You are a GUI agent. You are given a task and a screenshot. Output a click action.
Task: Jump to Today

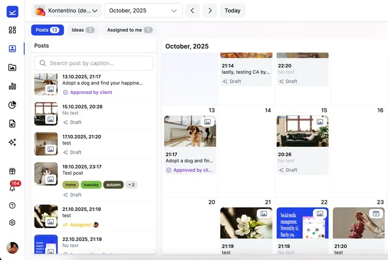[233, 11]
